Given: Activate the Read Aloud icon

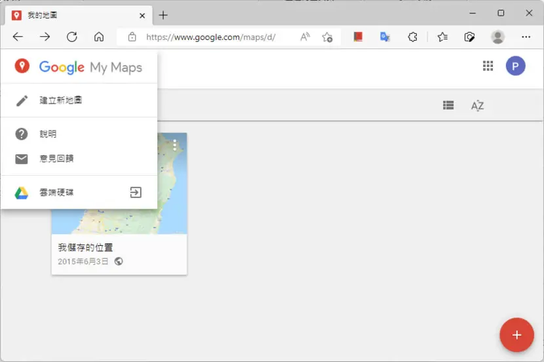Looking at the screenshot, I should tap(305, 37).
